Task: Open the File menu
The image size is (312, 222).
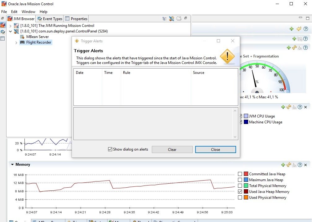Action: click(x=4, y=12)
